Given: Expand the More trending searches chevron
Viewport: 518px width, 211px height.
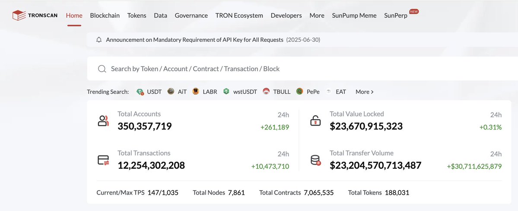Looking at the screenshot, I should pyautogui.click(x=372, y=92).
